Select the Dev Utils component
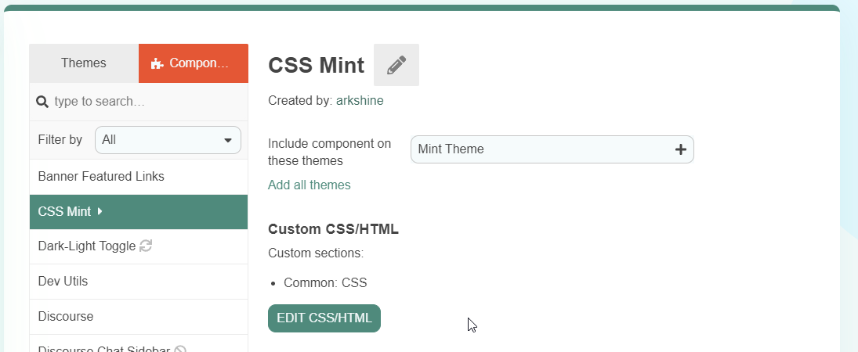 pyautogui.click(x=63, y=281)
